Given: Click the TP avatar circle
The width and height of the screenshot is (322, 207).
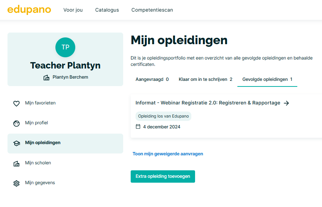Looking at the screenshot, I should (65, 47).
